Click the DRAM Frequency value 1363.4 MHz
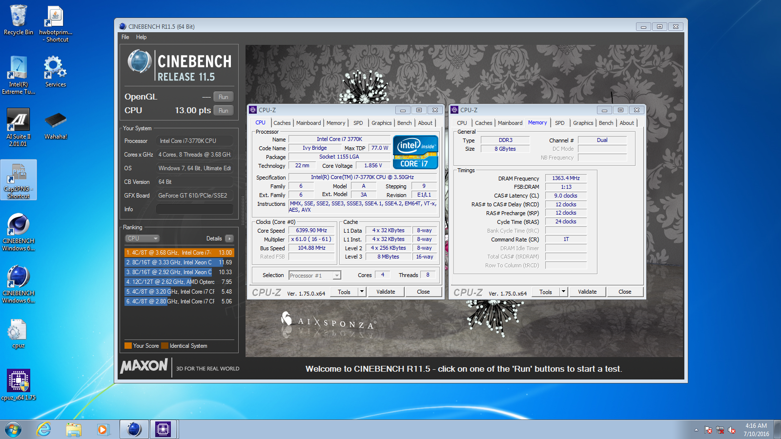The width and height of the screenshot is (781, 439). [x=566, y=179]
